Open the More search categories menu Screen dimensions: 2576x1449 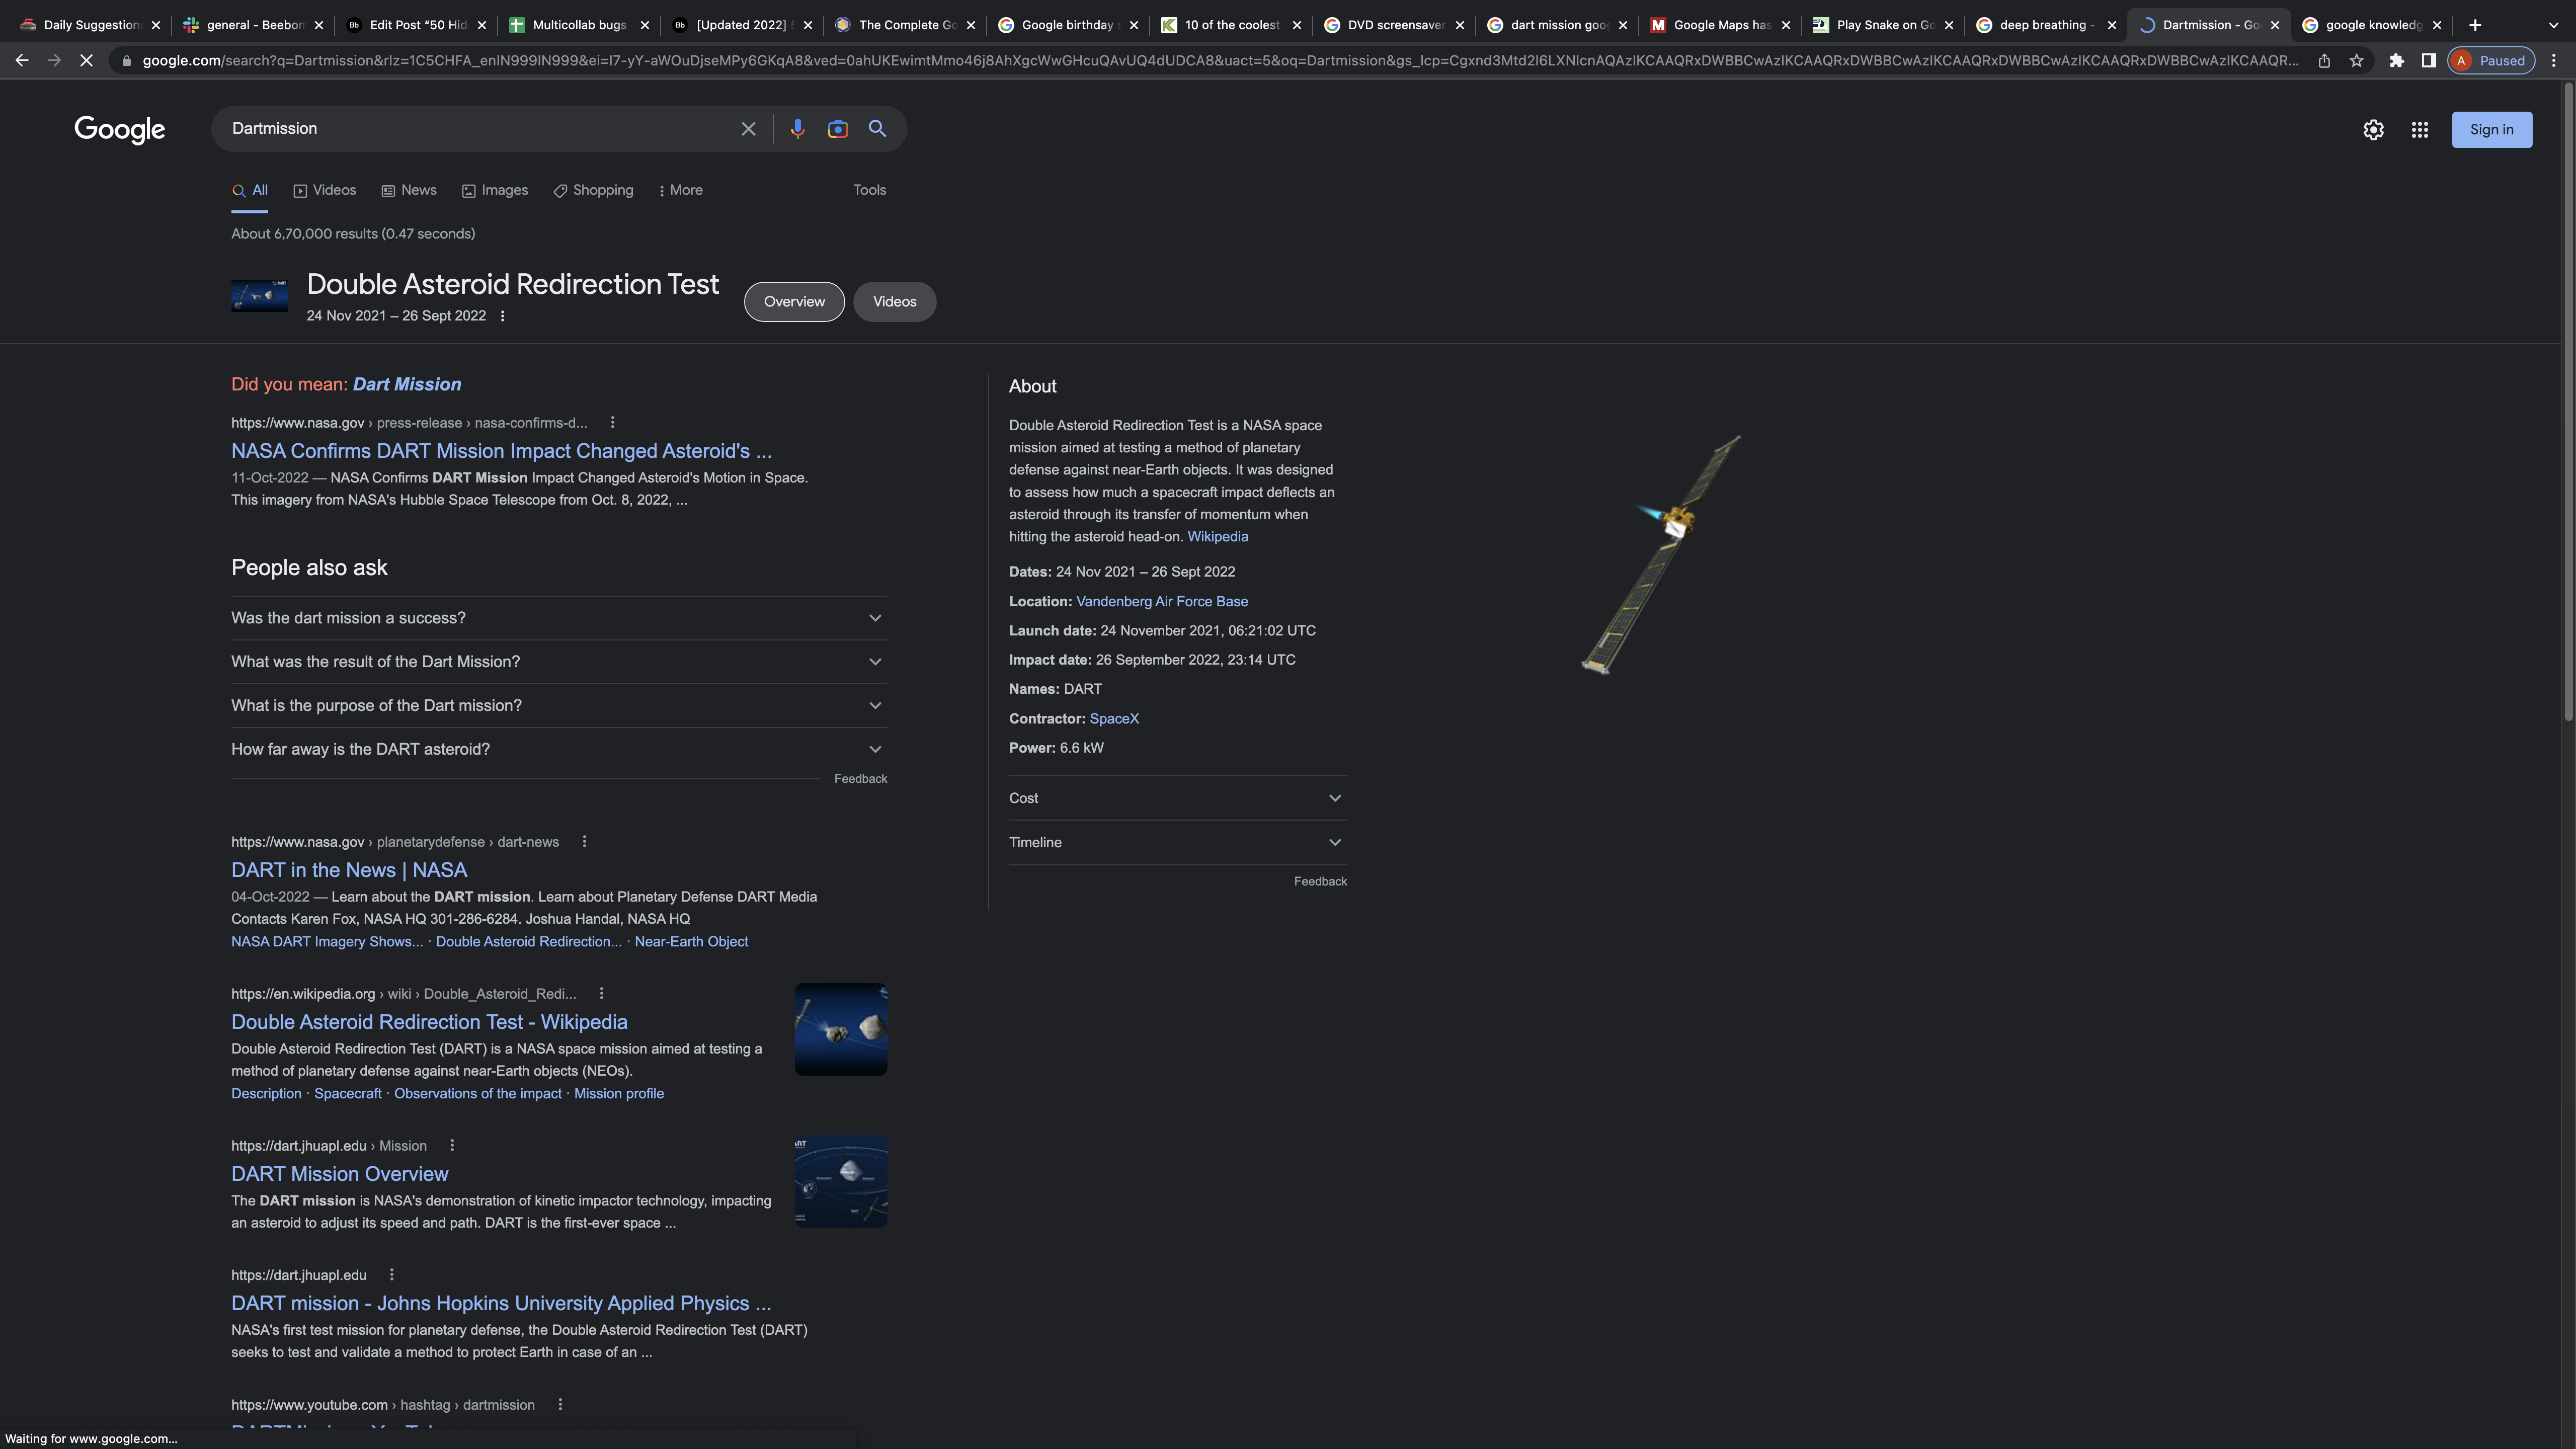pyautogui.click(x=681, y=190)
